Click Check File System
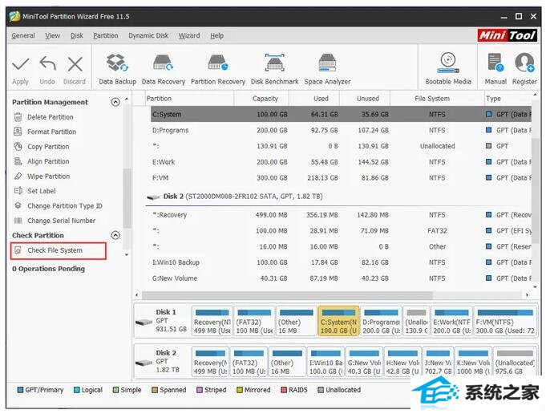Screen dimensions: 546x414 click(x=59, y=250)
